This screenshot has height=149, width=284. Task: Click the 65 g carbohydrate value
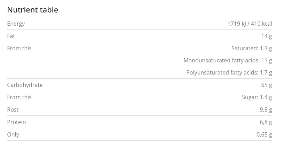pos(266,85)
